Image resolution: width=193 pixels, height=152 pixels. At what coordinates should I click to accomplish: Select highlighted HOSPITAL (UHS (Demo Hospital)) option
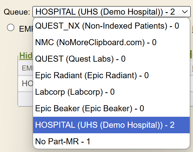click(x=105, y=125)
